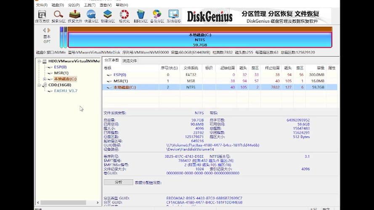374x210 pixels.
Task: Launch the 恢复文件 file recovery tool
Action: (x=75, y=16)
